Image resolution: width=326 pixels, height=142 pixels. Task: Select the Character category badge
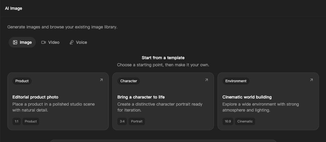(x=129, y=81)
